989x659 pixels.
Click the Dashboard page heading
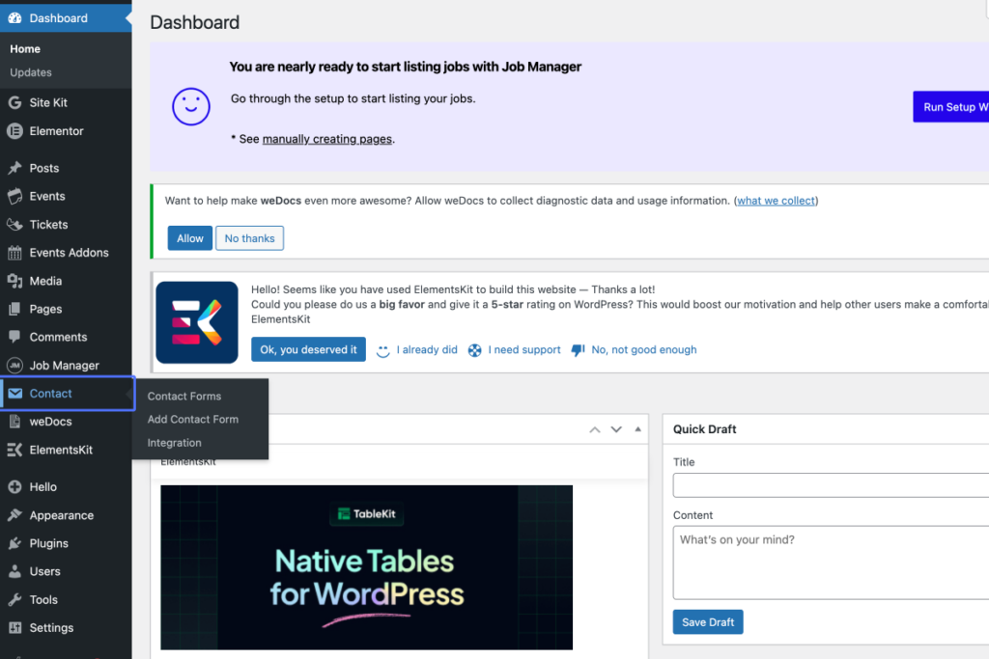[x=195, y=22]
